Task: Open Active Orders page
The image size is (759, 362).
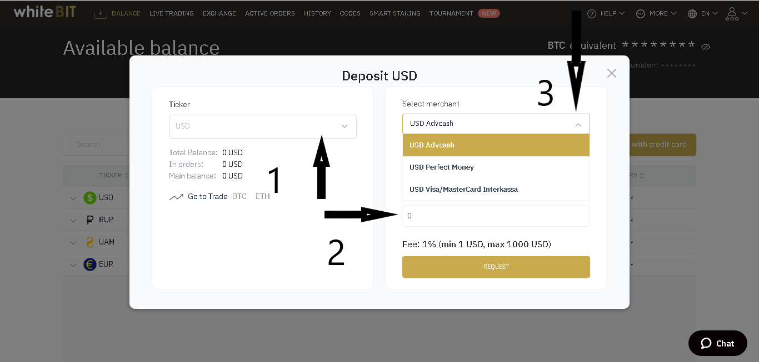Action: (270, 13)
